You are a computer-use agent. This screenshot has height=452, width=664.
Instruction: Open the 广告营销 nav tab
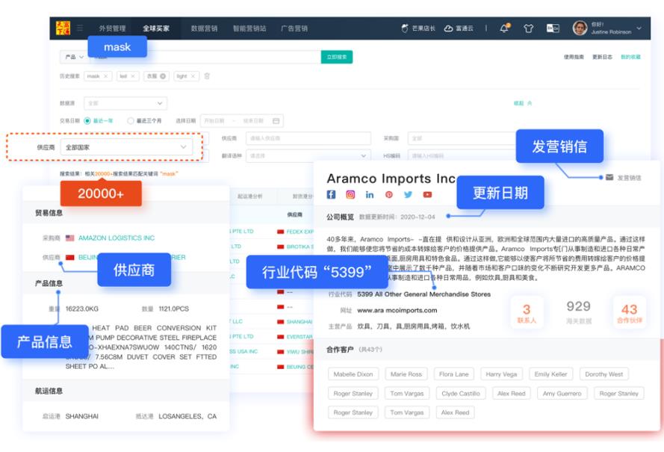pyautogui.click(x=294, y=28)
